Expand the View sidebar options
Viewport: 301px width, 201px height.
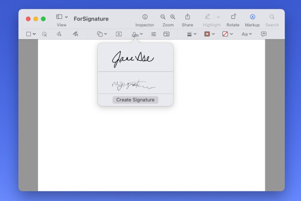61,17
